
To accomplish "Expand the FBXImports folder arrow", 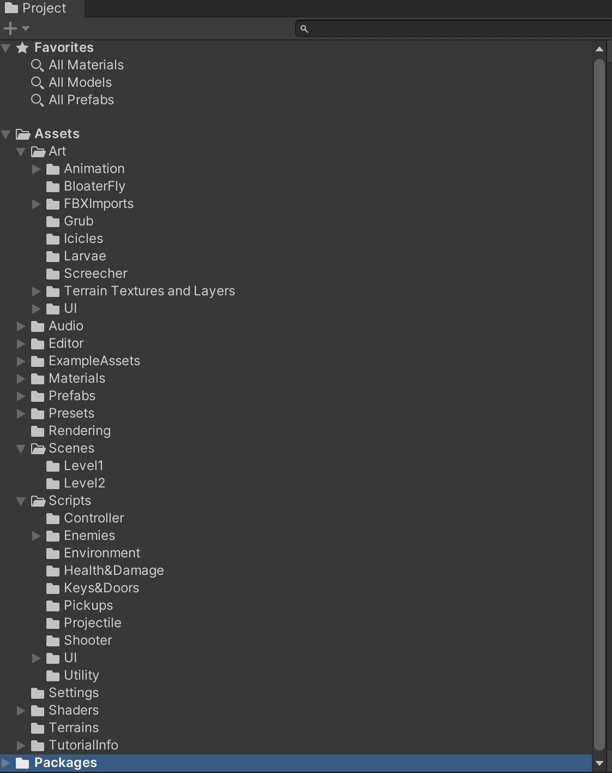I will (x=36, y=204).
